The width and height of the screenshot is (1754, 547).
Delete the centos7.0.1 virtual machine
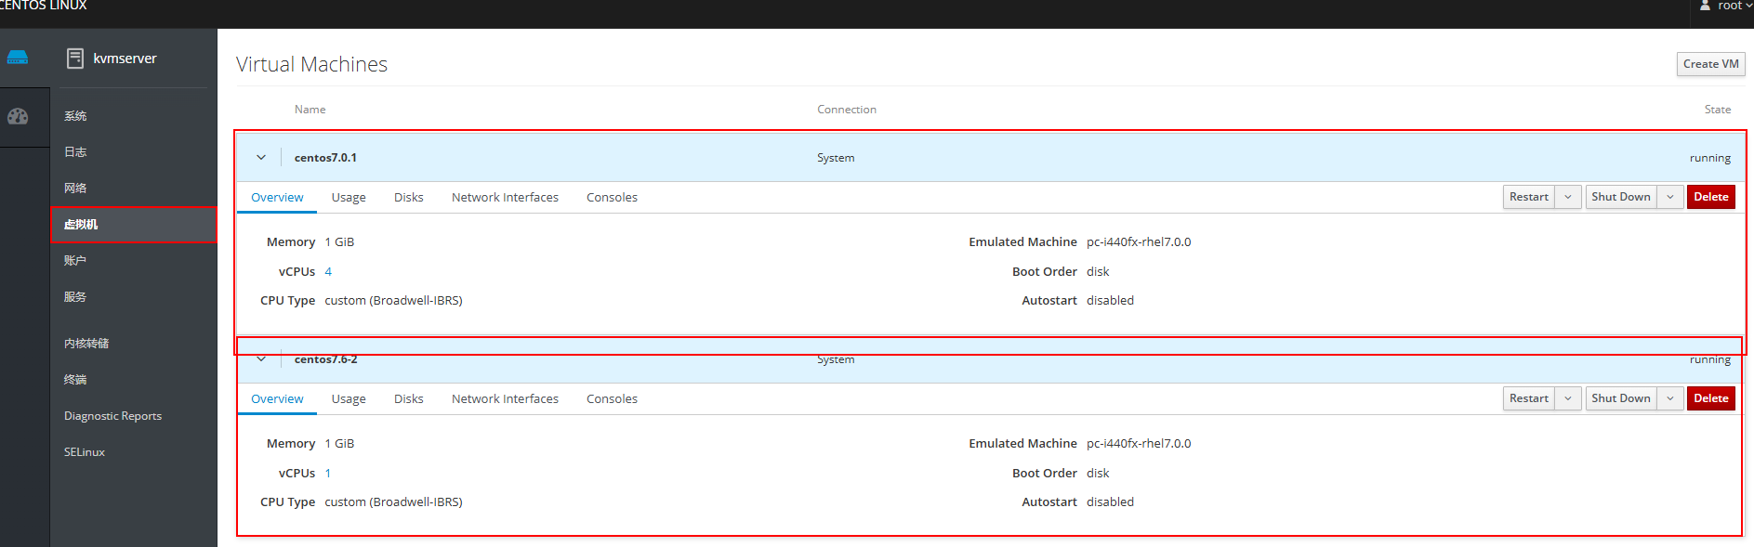[1710, 197]
